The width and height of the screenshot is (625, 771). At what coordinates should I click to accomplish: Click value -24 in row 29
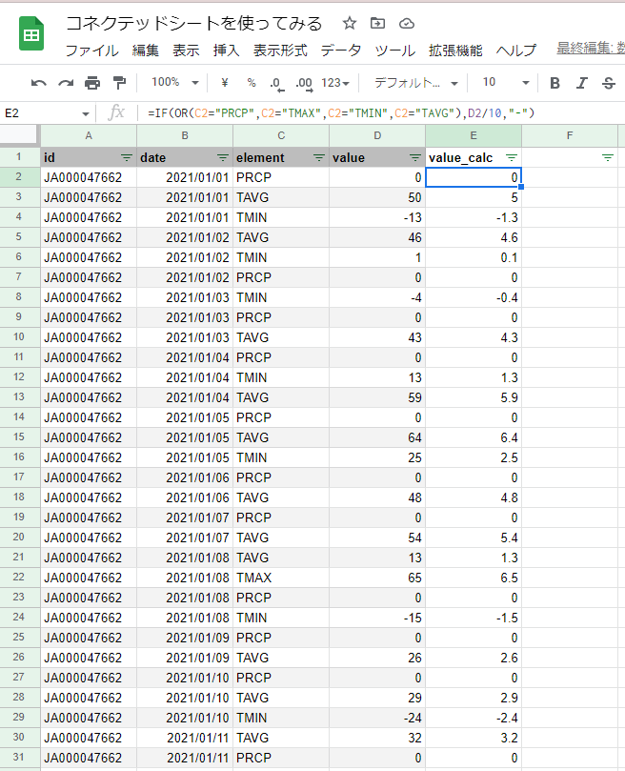pyautogui.click(x=377, y=718)
